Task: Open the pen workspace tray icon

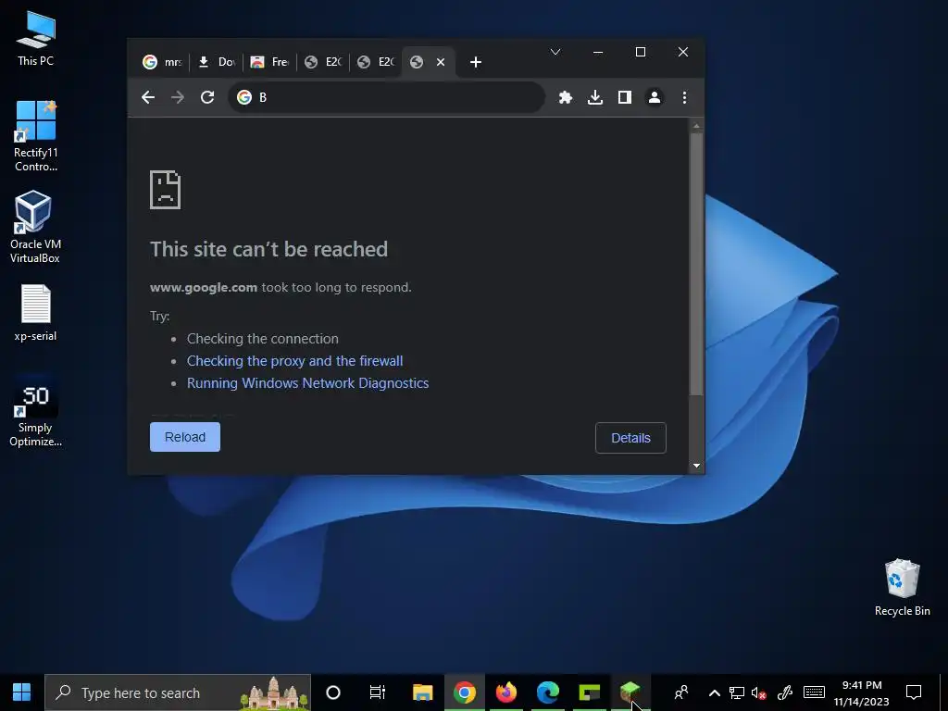Action: tap(785, 692)
